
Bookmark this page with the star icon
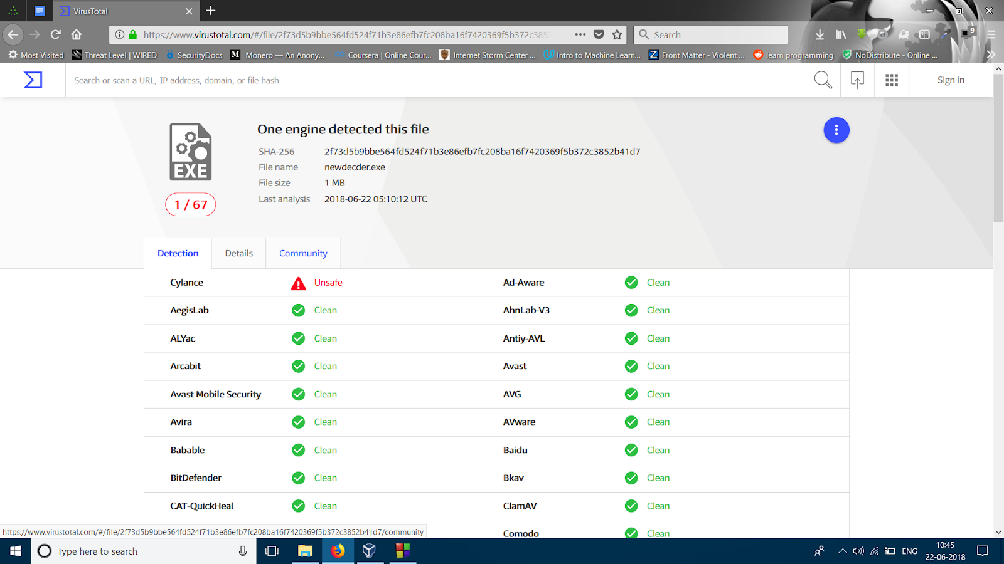coord(617,34)
